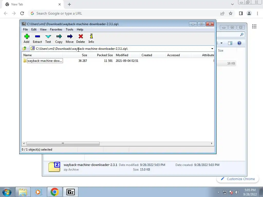The image size is (263, 197).
Task: Sort by Packed Size column header
Action: point(101,55)
